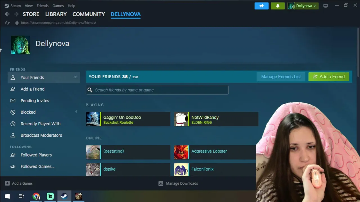Click Add a Game at the bottom
The image size is (360, 202).
[x=19, y=183]
